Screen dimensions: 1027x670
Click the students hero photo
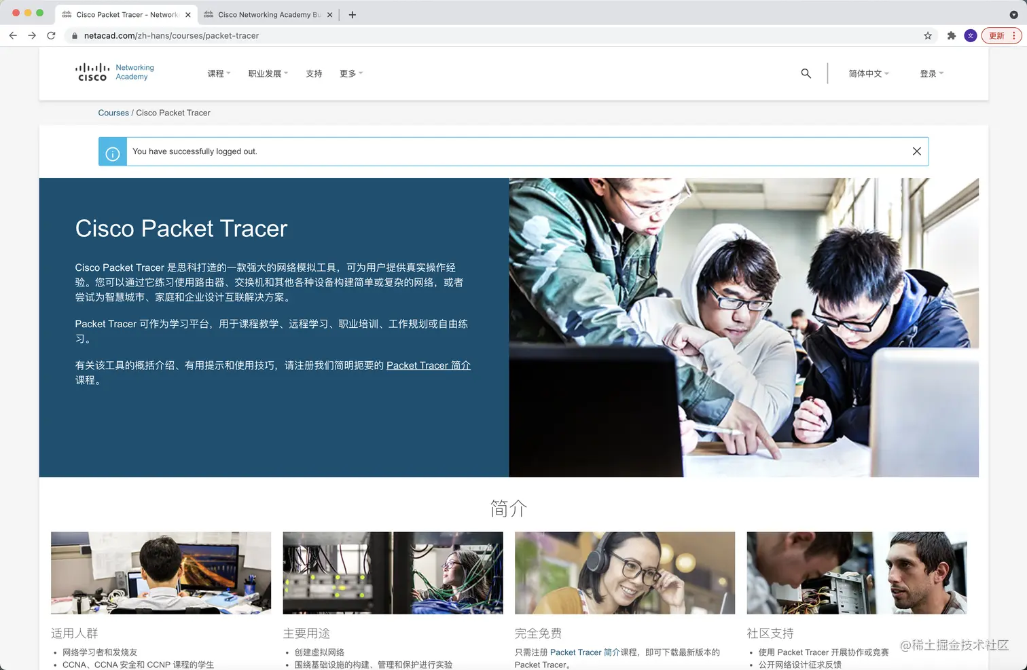pos(744,327)
